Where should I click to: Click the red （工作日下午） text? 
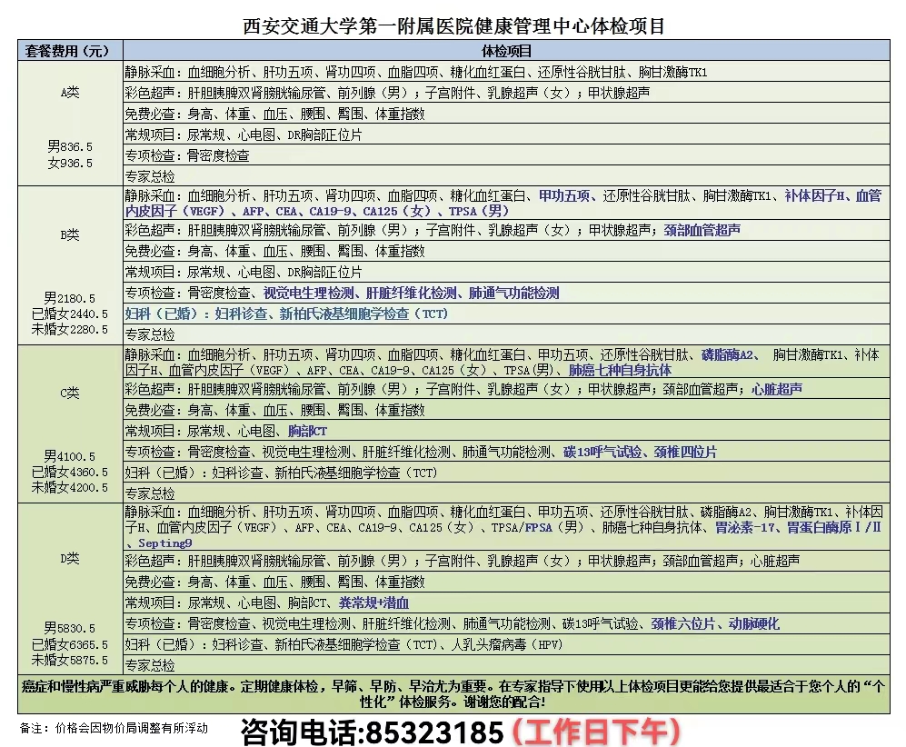point(597,732)
